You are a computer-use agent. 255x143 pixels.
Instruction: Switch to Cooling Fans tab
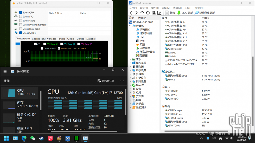(39, 39)
